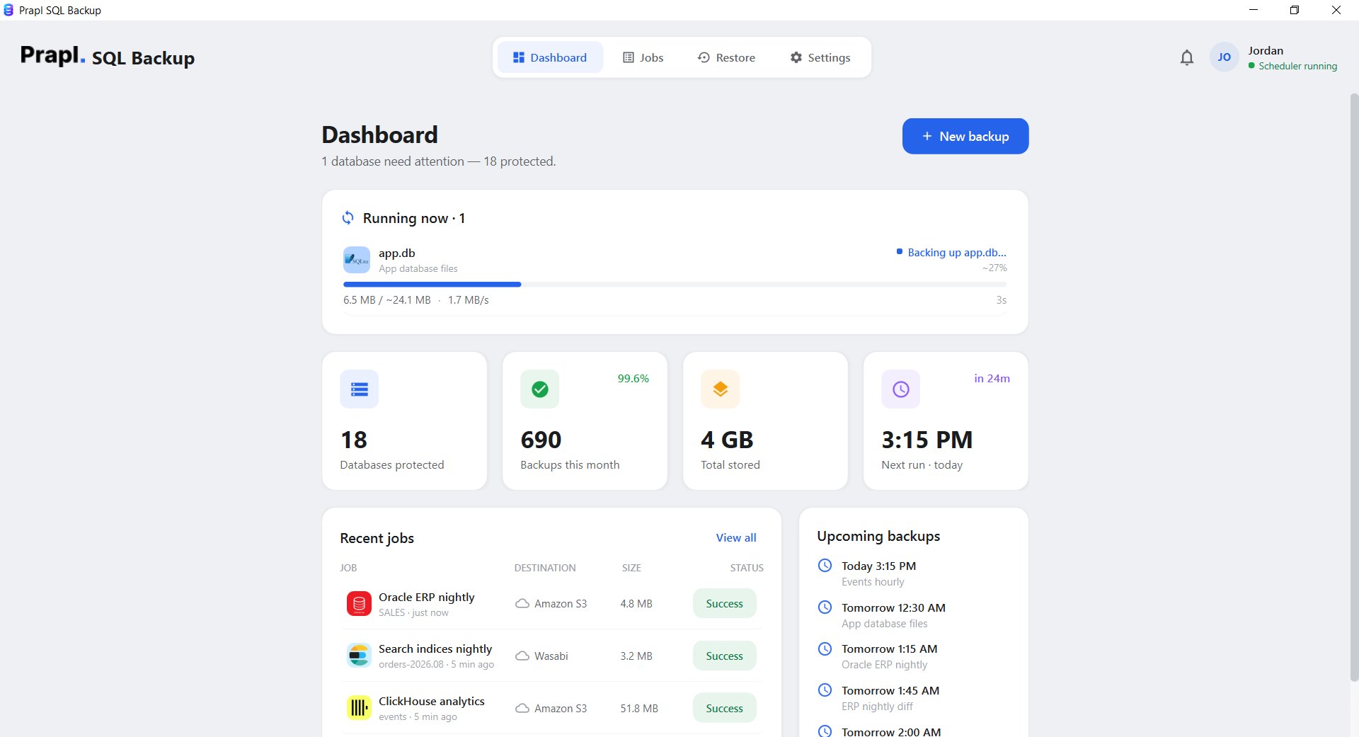Image resolution: width=1359 pixels, height=737 pixels.
Task: Switch to the Jobs tab
Action: pyautogui.click(x=643, y=57)
